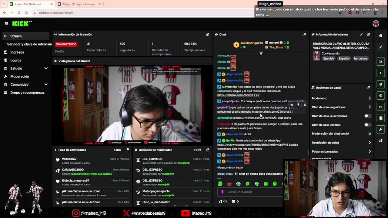Click the Español tag

(344, 58)
